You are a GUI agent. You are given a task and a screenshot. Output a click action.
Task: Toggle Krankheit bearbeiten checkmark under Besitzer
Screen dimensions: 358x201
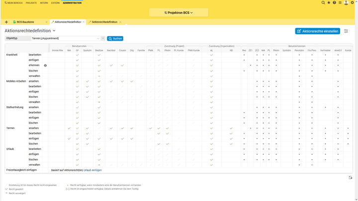click(99, 55)
